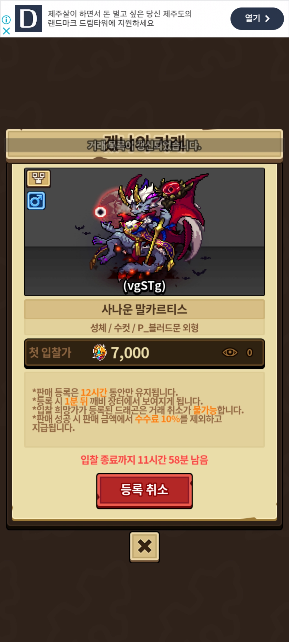Tap the chevron arrow on the 열기 button
Image resolution: width=289 pixels, height=642 pixels.
(267, 18)
